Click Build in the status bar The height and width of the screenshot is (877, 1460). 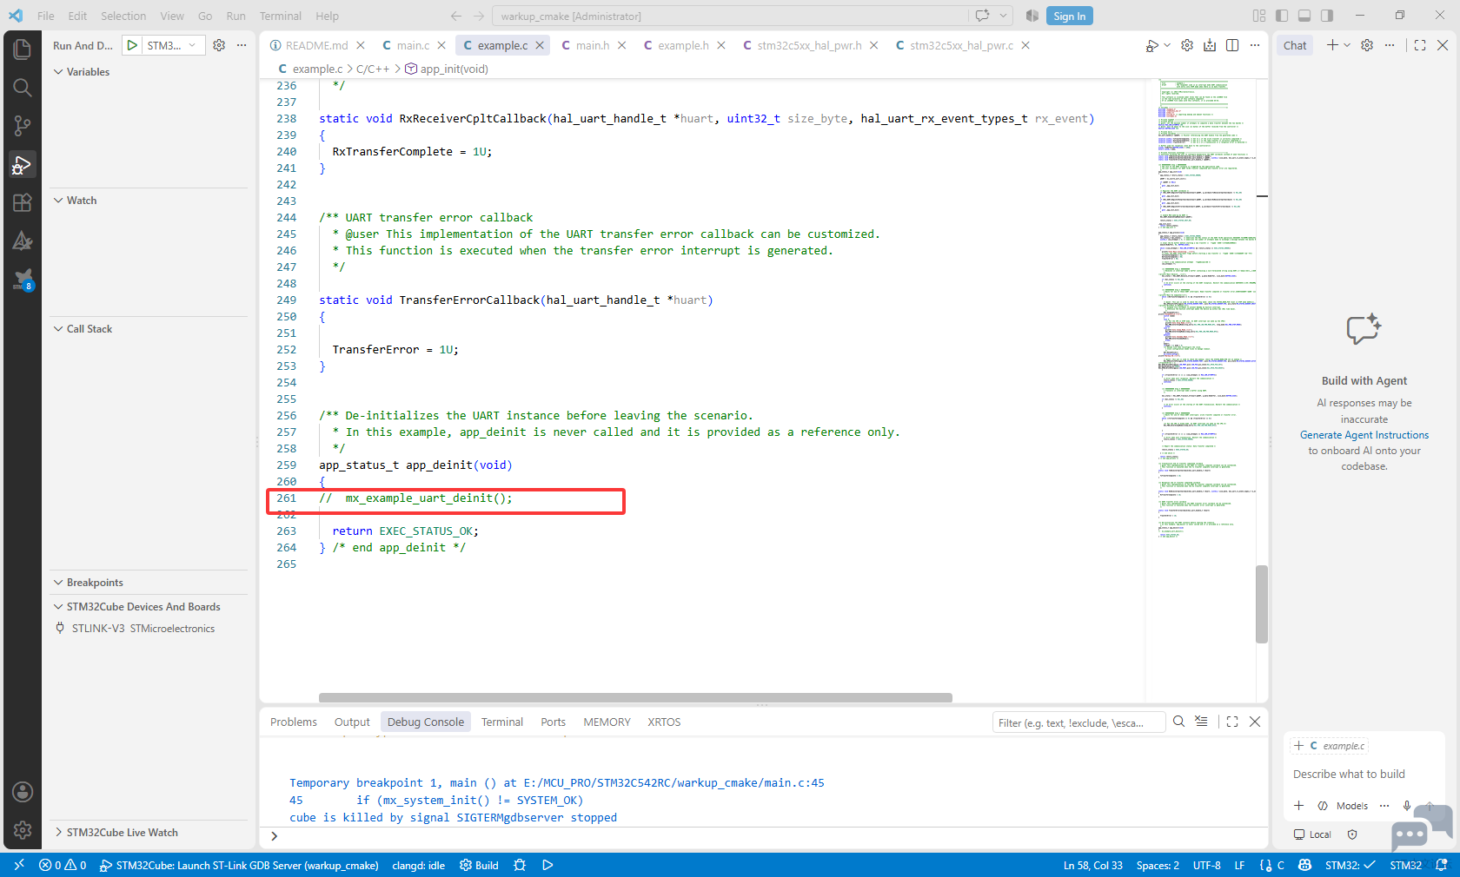(x=479, y=865)
